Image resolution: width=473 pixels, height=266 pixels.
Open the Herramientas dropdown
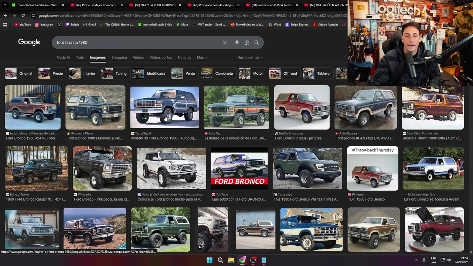point(250,57)
